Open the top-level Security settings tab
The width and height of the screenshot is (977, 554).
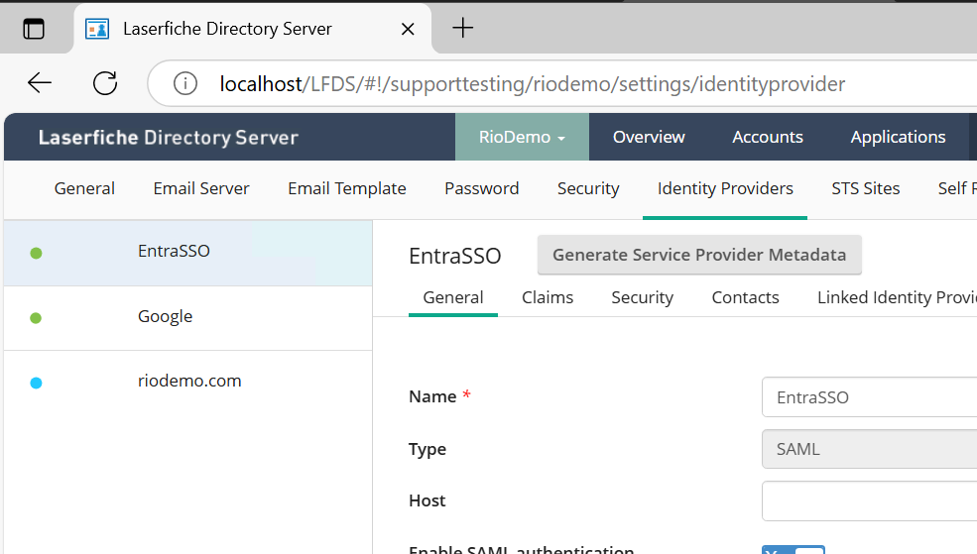click(588, 188)
